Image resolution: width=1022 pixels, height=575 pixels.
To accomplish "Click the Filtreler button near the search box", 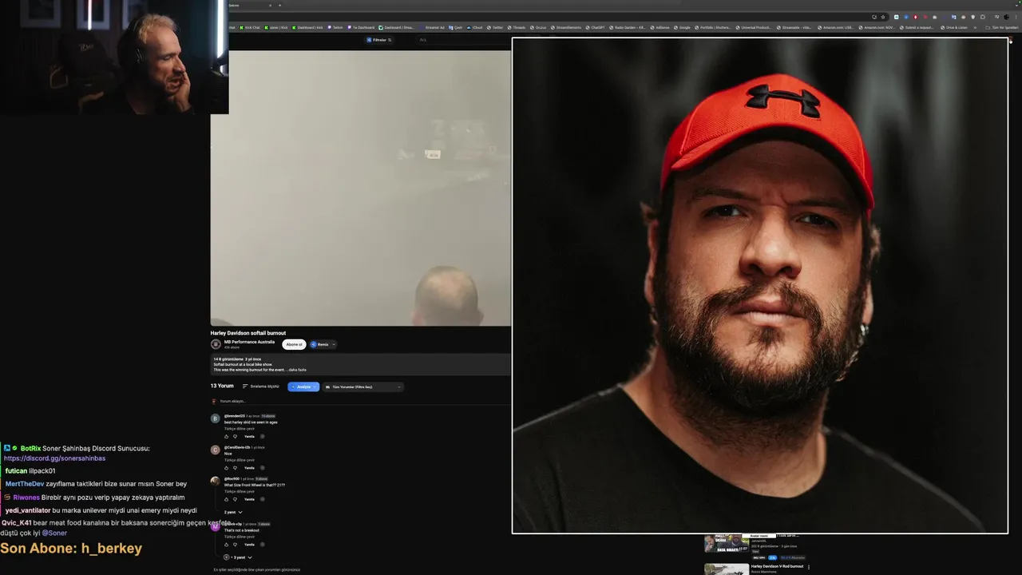I will 379,39.
